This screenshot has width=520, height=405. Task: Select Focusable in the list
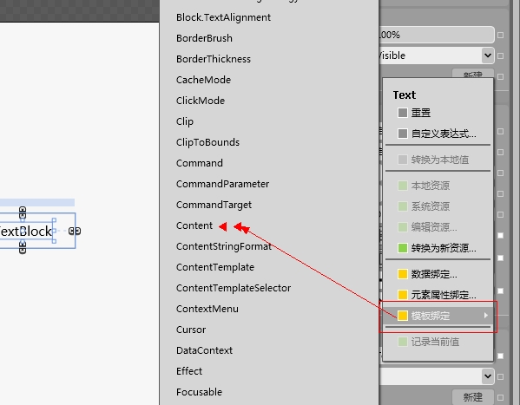pyautogui.click(x=199, y=392)
